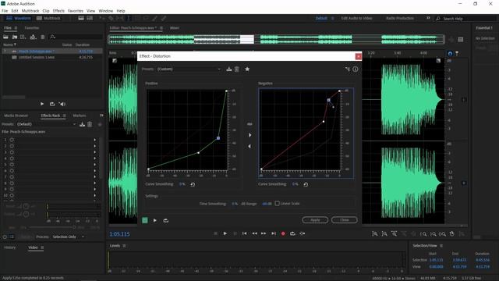Image resolution: width=499 pixels, height=281 pixels.
Task: Click the Search Help field
Action: point(466,19)
